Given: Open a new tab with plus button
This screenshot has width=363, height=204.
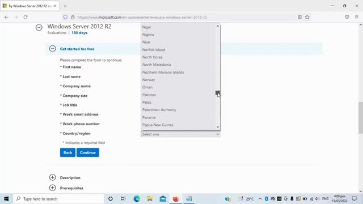Looking at the screenshot, I should click(x=65, y=6).
